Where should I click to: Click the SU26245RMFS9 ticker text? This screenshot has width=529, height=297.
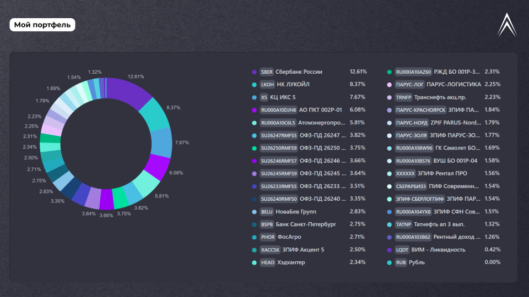[279, 174]
